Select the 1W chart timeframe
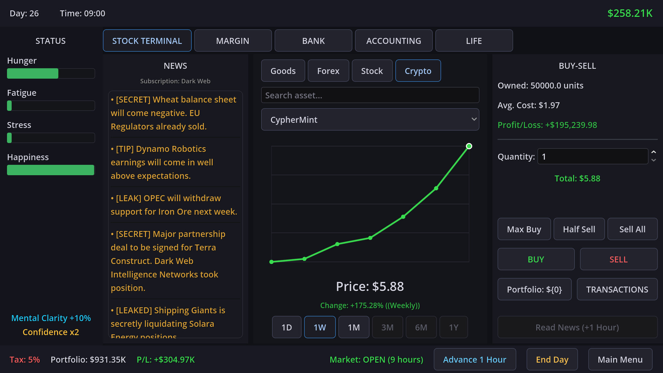This screenshot has width=663, height=373. point(320,327)
